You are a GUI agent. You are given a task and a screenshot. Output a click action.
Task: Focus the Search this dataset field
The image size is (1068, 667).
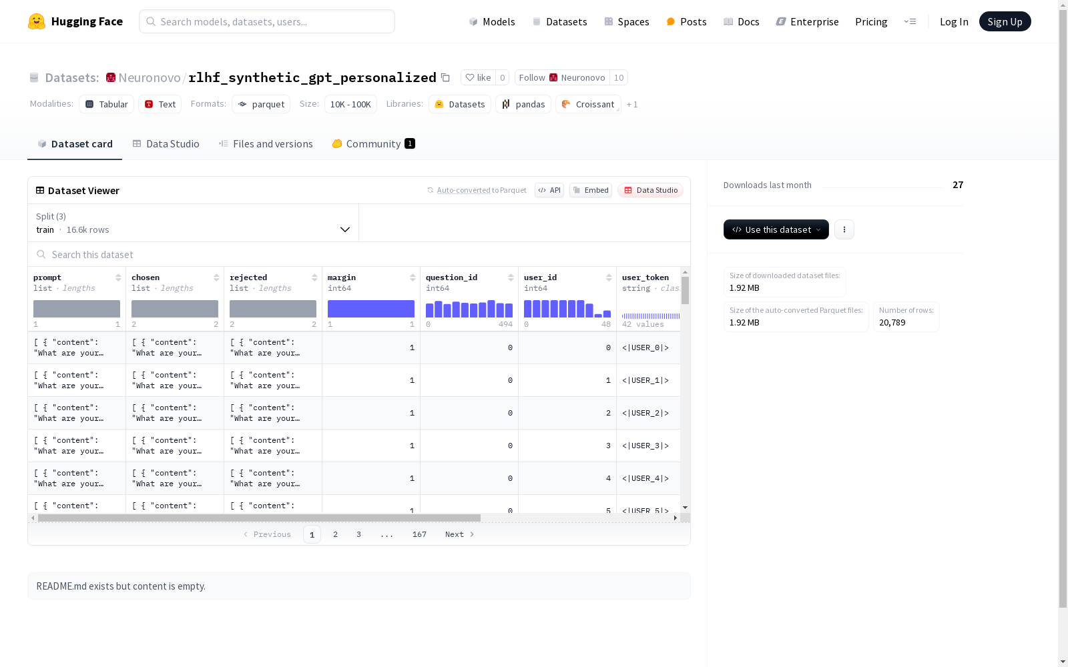[x=359, y=255]
